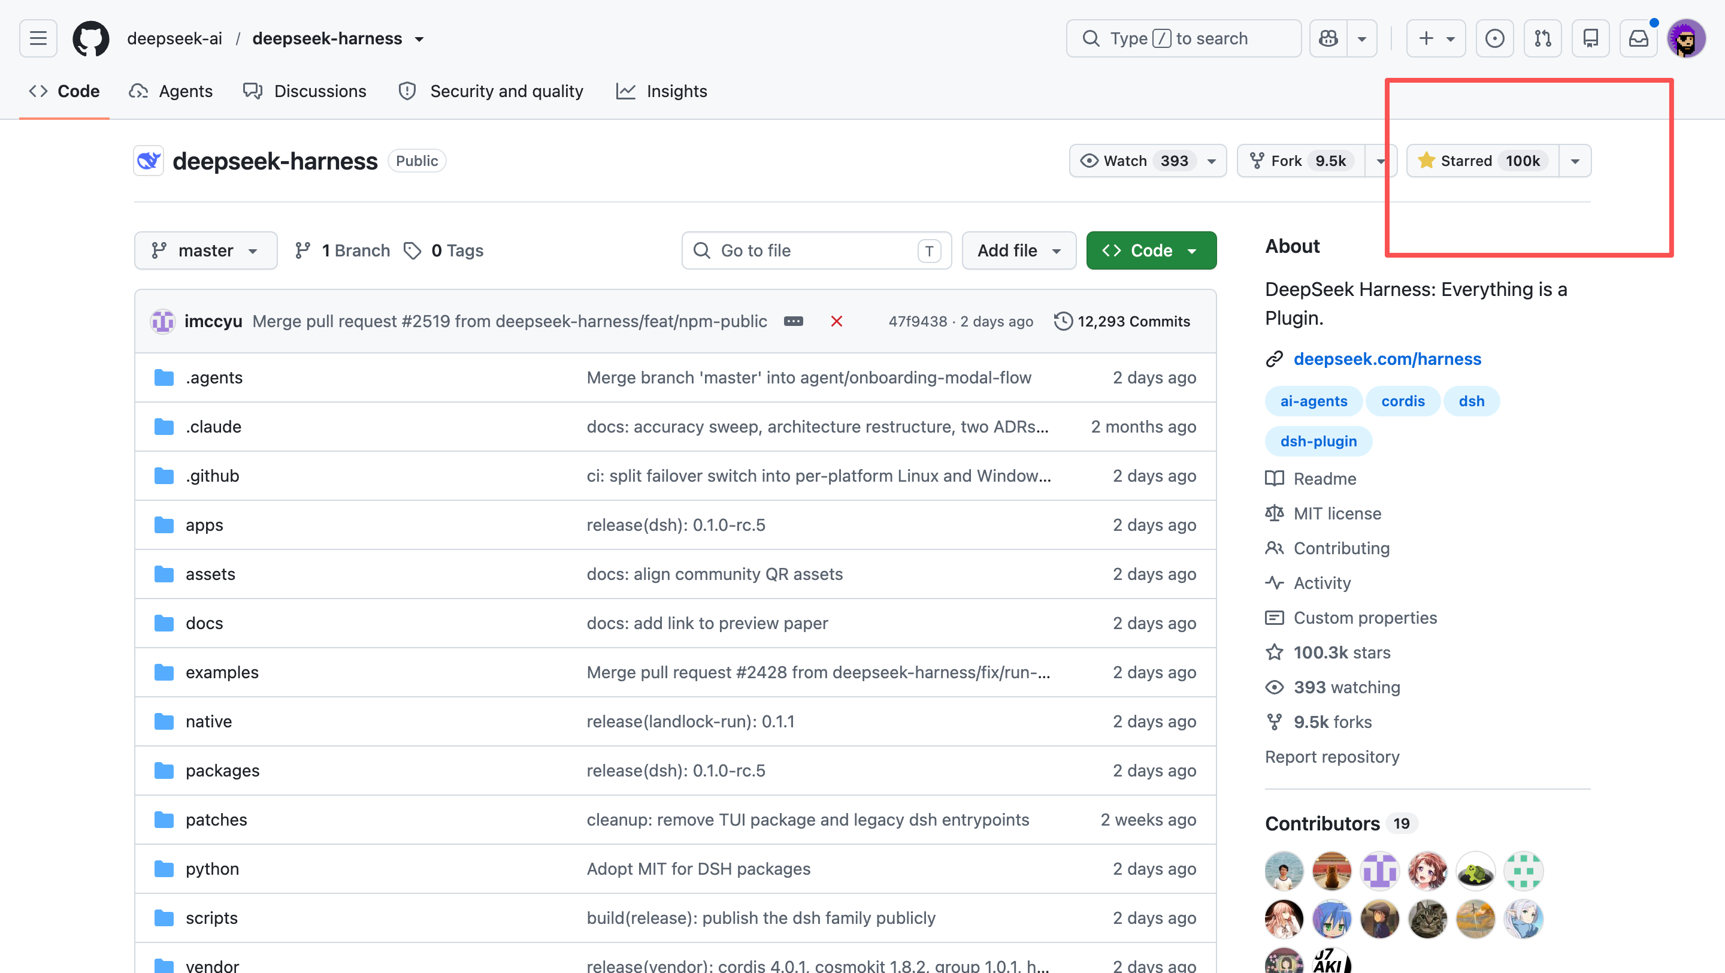Focus the Go to file search box
This screenshot has height=973, width=1725.
pyautogui.click(x=816, y=250)
